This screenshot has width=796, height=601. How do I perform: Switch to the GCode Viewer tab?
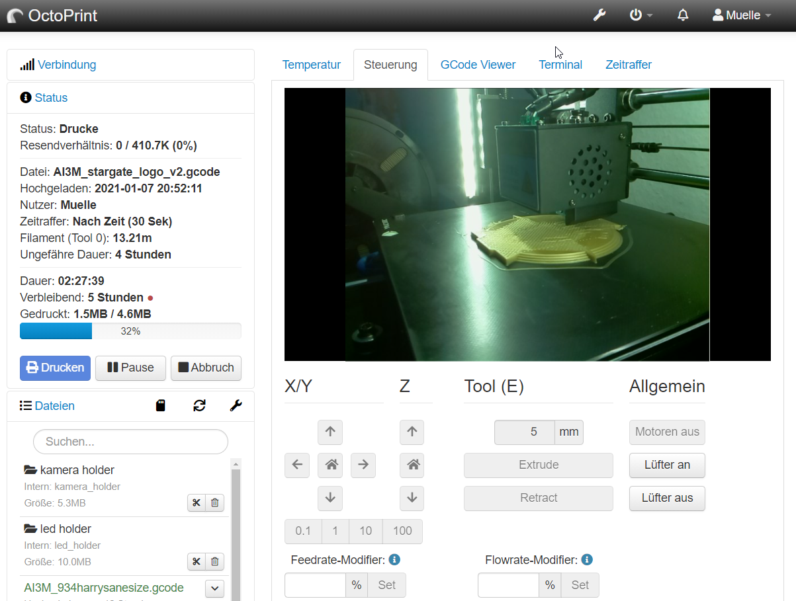(478, 65)
